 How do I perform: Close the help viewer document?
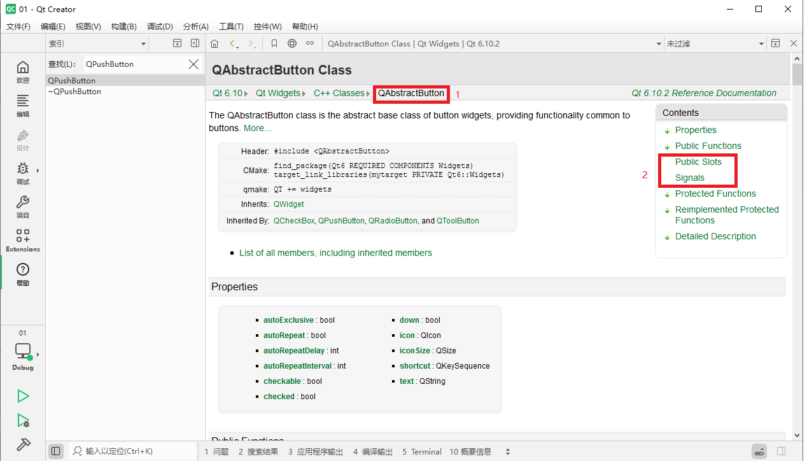click(x=793, y=43)
